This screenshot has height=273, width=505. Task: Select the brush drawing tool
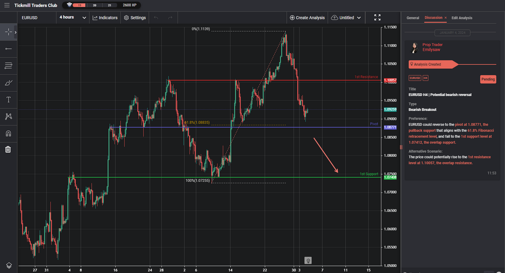click(8, 83)
